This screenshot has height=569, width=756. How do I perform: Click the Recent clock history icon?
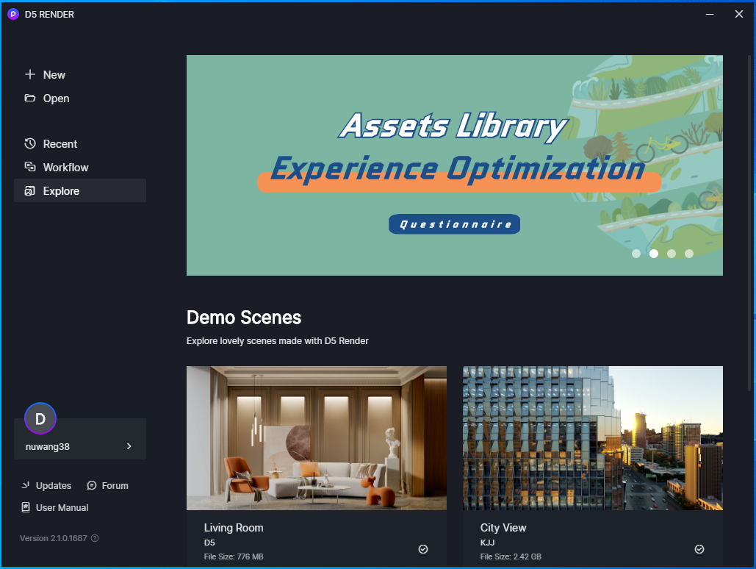[x=30, y=143]
